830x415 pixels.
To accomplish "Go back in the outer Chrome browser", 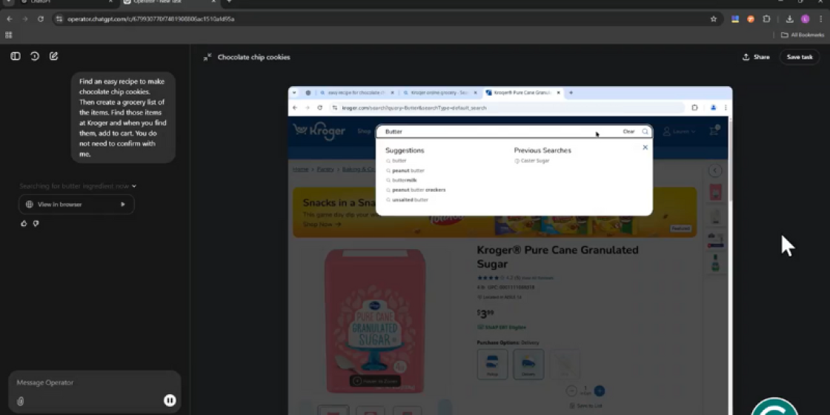I will tap(10, 19).
